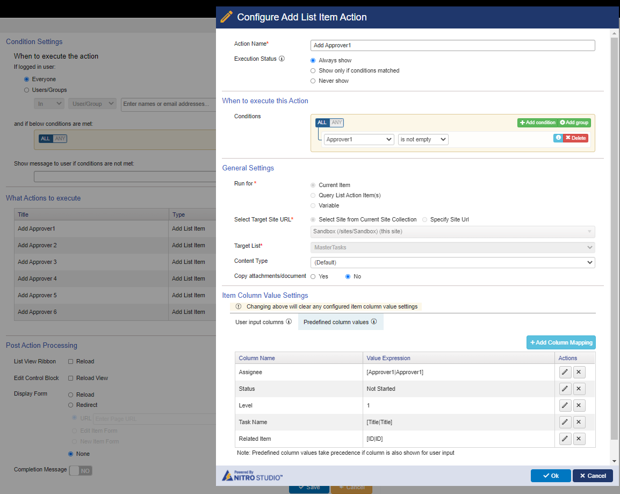The width and height of the screenshot is (620, 494).
Task: Select Always show execution status
Action: (x=313, y=61)
